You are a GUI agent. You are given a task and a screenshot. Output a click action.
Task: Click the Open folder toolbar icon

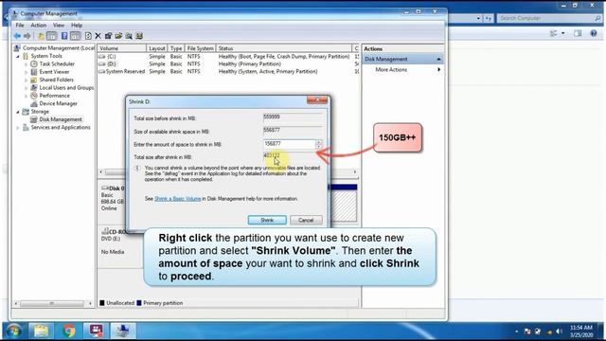118,36
